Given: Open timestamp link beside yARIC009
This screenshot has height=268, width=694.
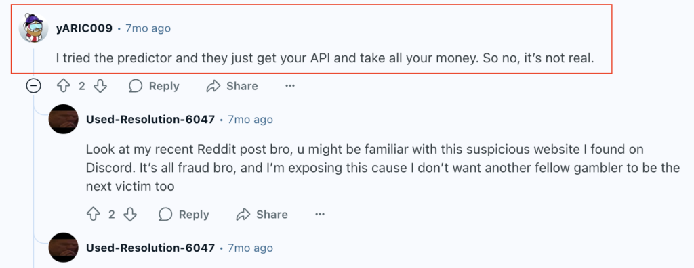Looking at the screenshot, I should (148, 28).
